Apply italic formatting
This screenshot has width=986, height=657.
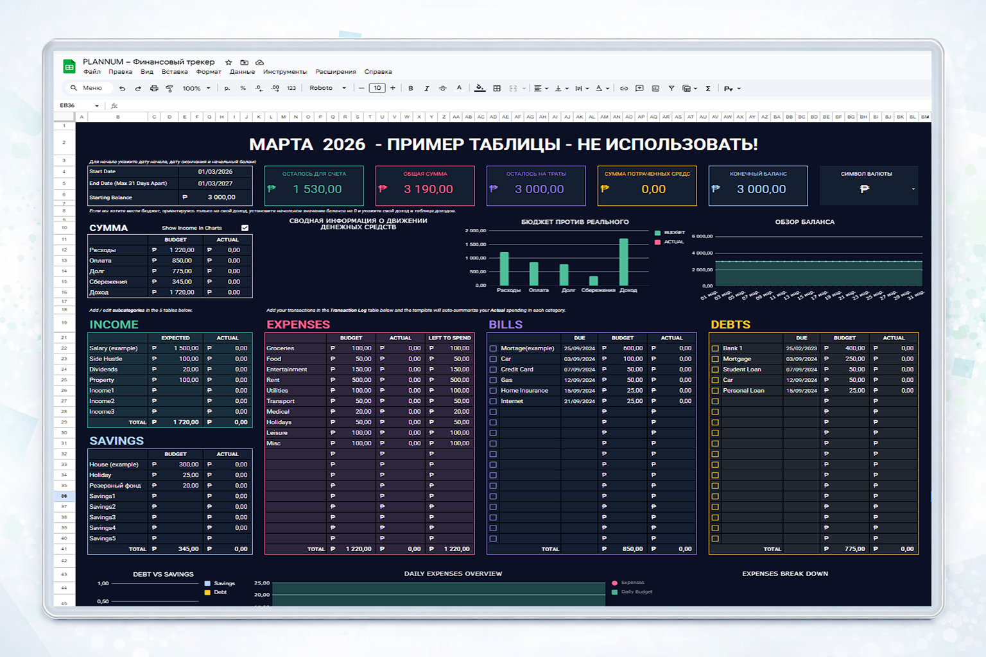(x=426, y=88)
